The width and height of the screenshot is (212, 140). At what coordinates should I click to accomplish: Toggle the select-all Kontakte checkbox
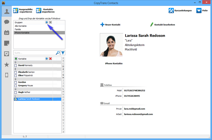click(16, 58)
